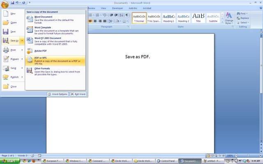Choose Close in the Office menu
The height and width of the screenshot is (164, 263).
(x=13, y=87)
